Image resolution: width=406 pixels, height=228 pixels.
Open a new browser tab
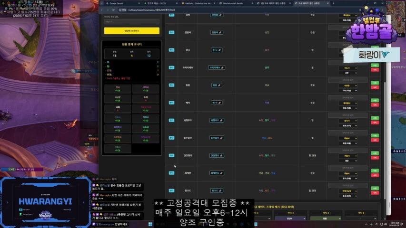tap(333, 3)
